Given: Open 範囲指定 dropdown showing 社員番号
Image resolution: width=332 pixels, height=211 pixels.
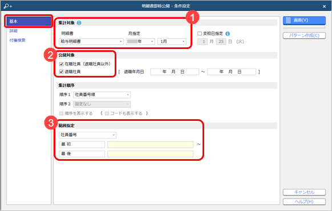Looking at the screenshot, I should (x=87, y=135).
